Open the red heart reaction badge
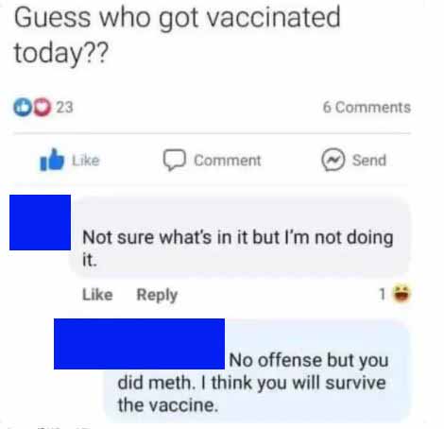 [x=43, y=108]
